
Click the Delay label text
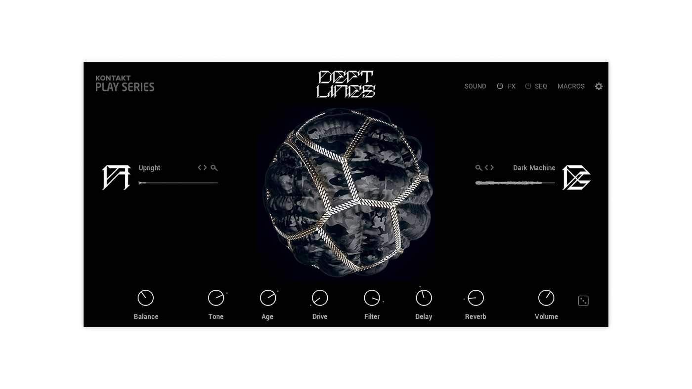tap(424, 317)
